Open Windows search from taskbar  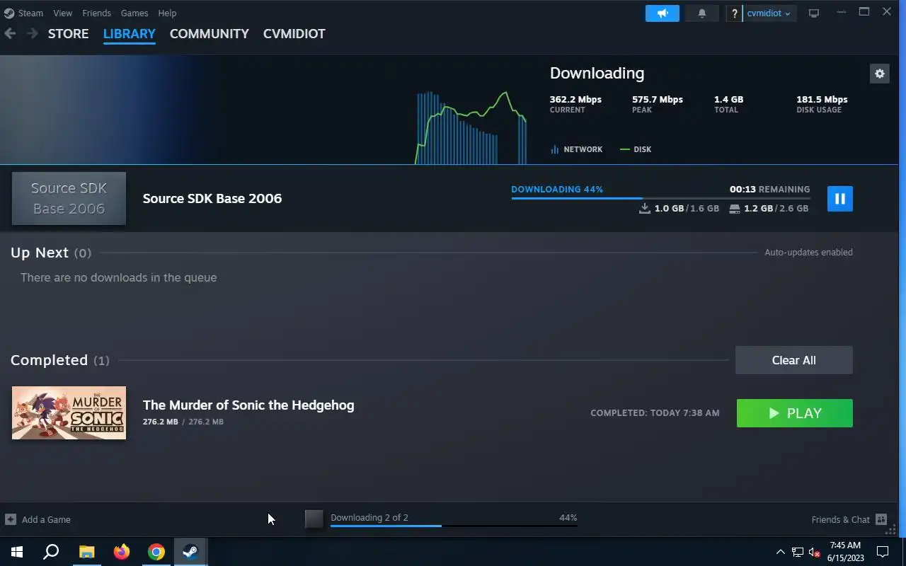pyautogui.click(x=51, y=552)
